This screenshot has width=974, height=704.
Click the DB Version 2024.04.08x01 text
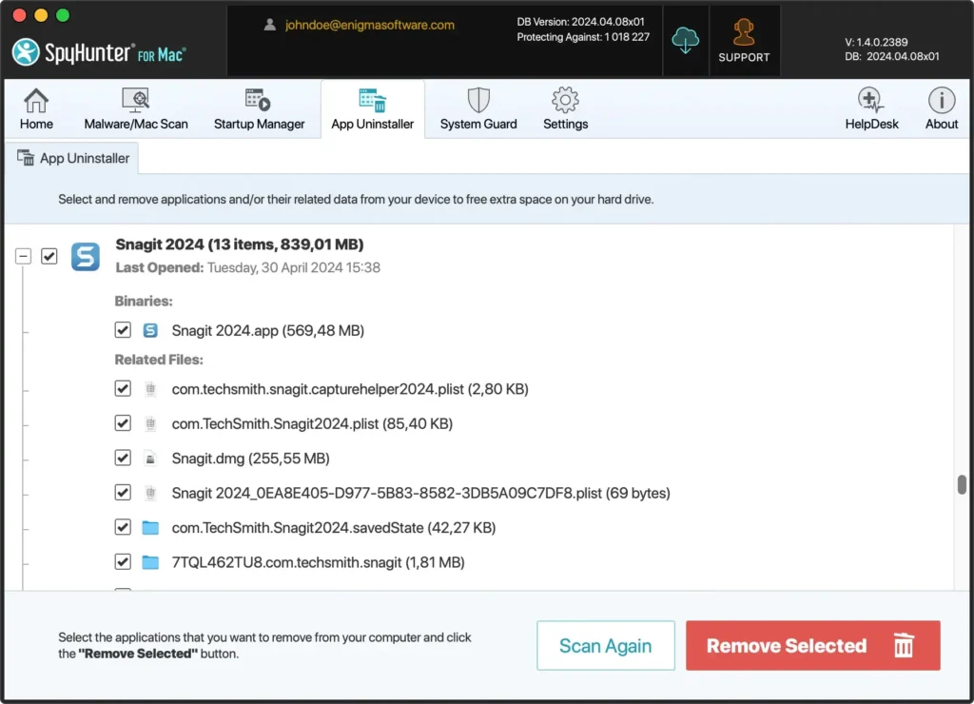click(580, 22)
